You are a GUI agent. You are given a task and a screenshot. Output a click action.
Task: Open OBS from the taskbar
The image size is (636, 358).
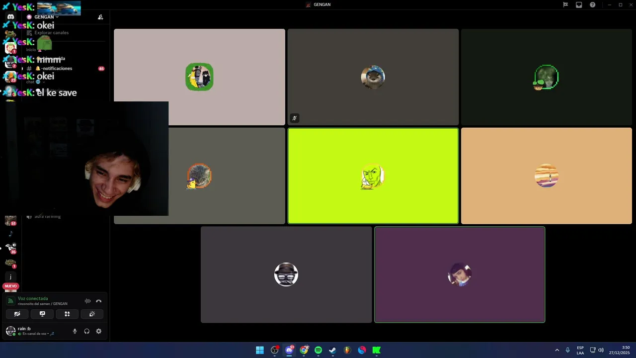coord(275,350)
